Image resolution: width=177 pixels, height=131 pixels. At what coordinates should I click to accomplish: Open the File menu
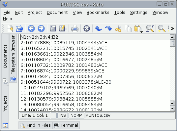click(x=7, y=13)
